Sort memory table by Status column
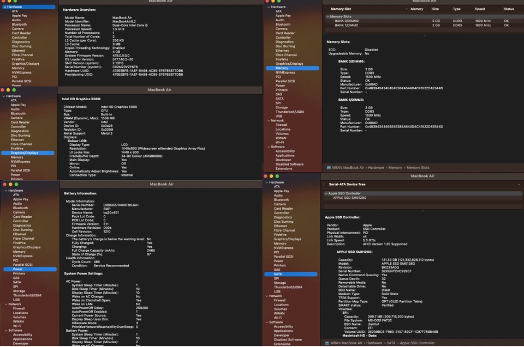This screenshot has height=347, width=524. pos(509,9)
